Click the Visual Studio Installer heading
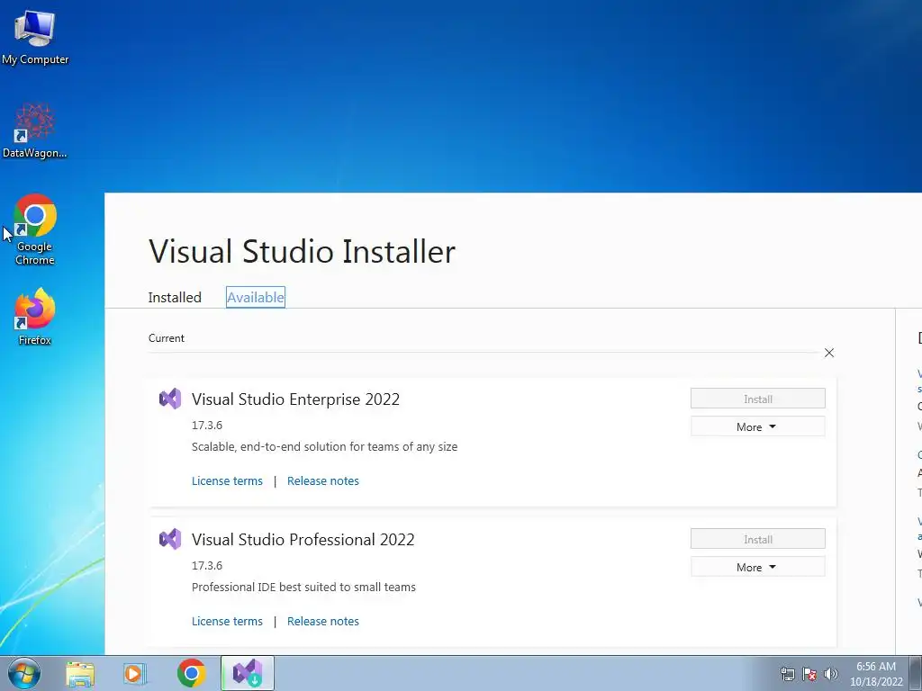Image resolution: width=922 pixels, height=691 pixels. point(302,251)
